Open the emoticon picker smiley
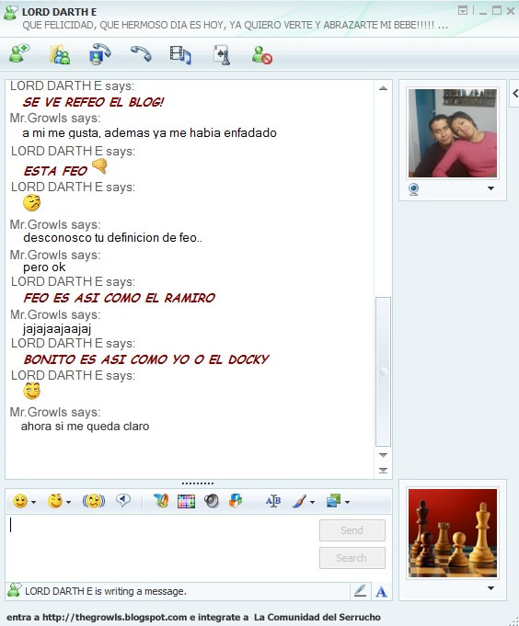The width and height of the screenshot is (519, 626). (x=20, y=501)
